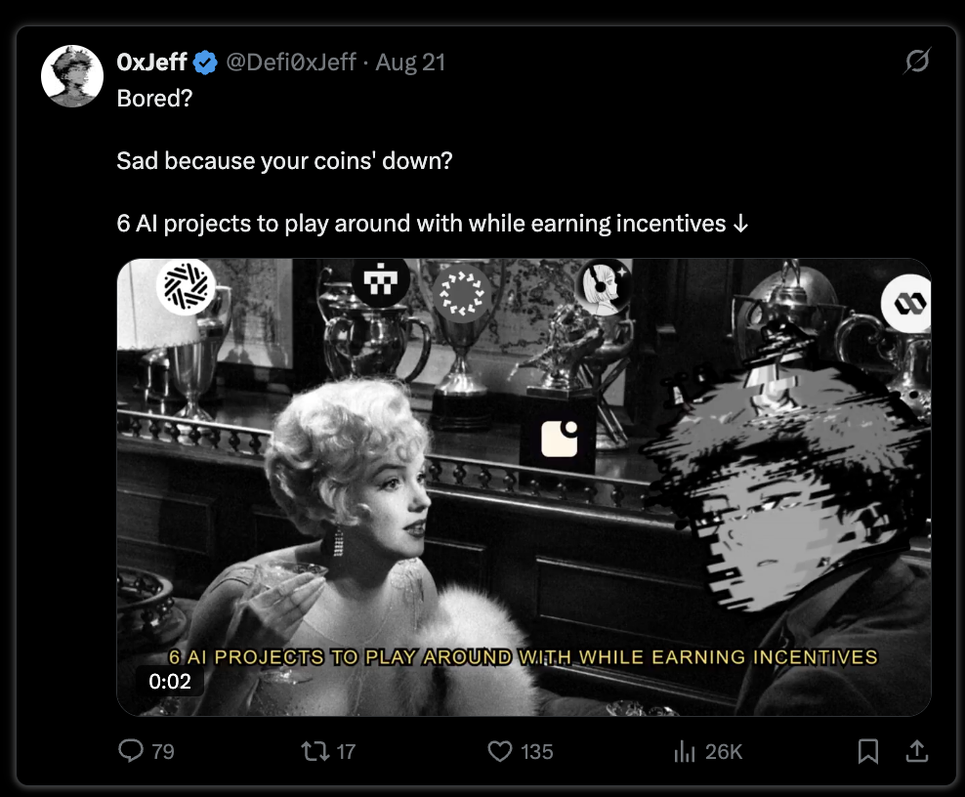
Task: Open the share upload icon
Action: tap(917, 751)
